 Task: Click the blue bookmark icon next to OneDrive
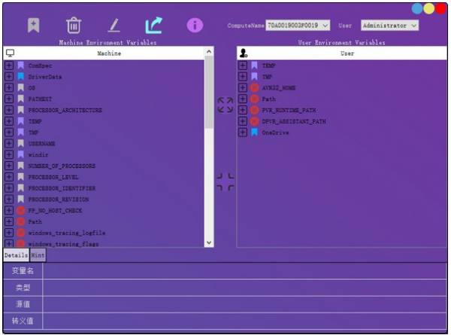[x=255, y=132]
